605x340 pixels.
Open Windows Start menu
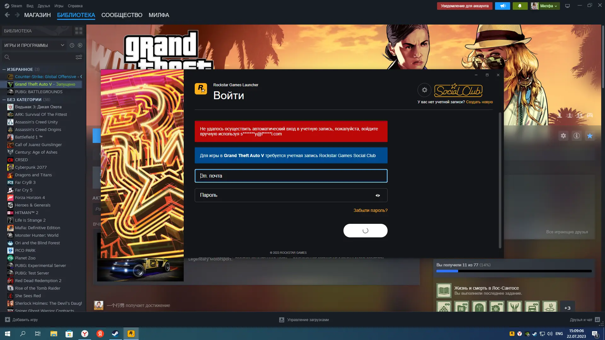(8, 333)
